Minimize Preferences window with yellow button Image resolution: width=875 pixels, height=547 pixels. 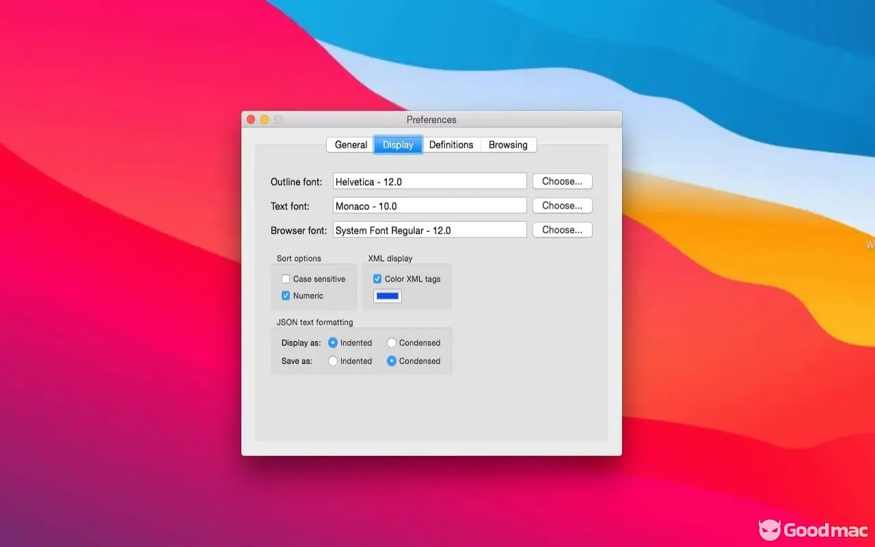tap(265, 120)
